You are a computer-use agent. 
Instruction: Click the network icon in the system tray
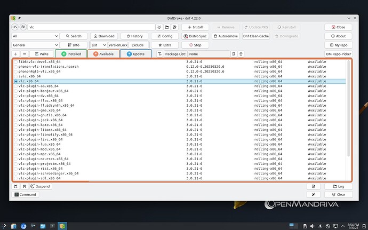335,226
